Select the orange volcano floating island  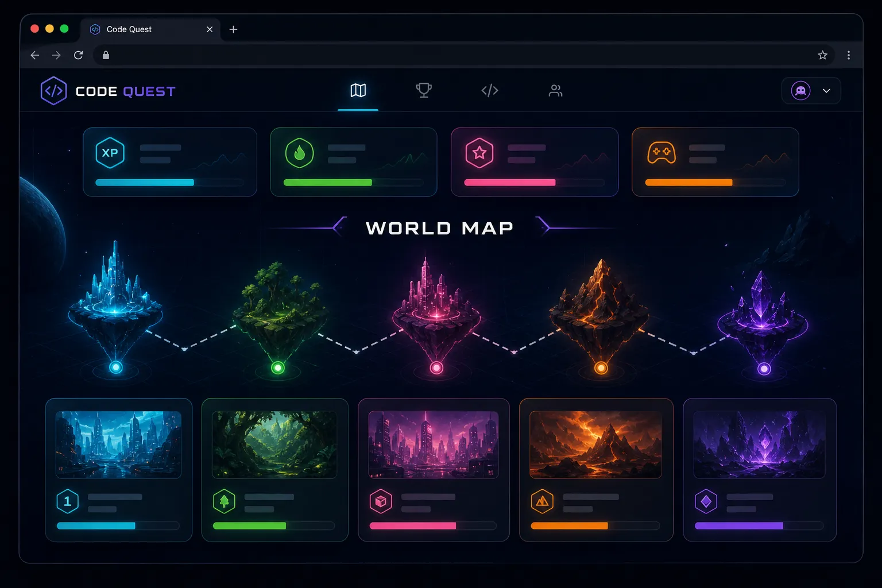599,309
